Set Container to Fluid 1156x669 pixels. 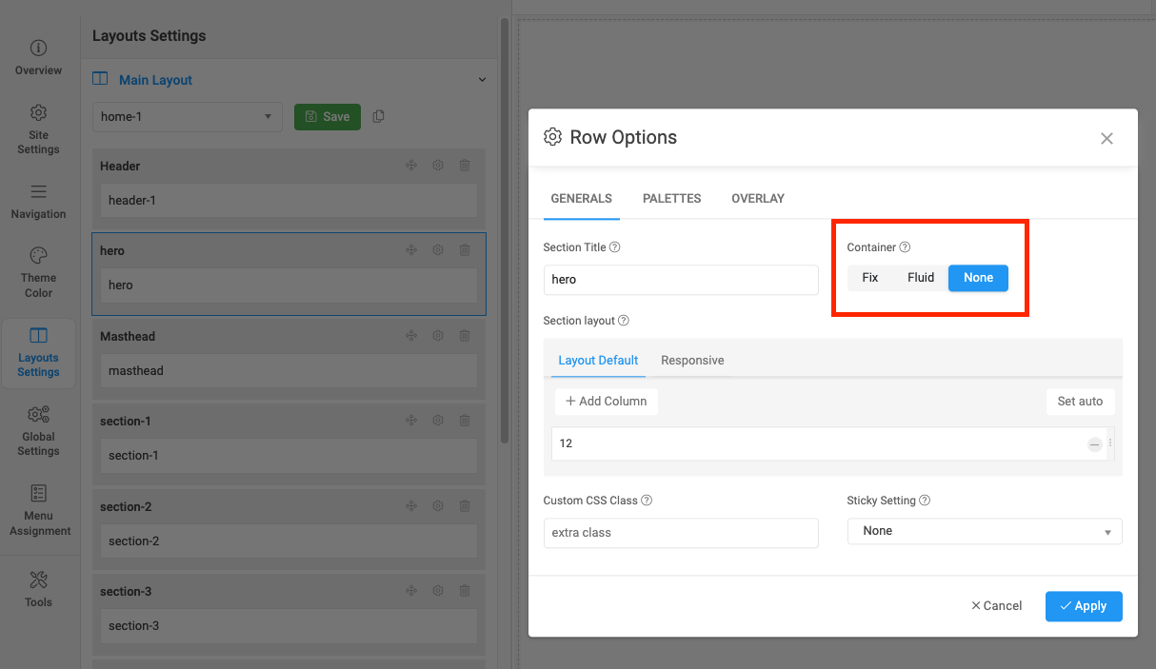[x=920, y=278]
